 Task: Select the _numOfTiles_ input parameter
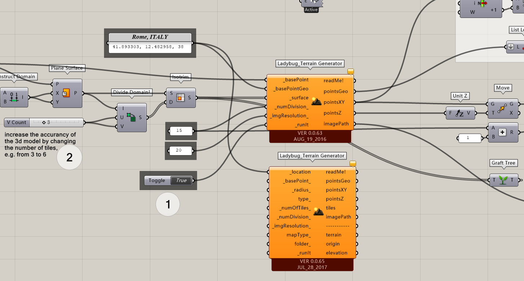click(x=294, y=208)
